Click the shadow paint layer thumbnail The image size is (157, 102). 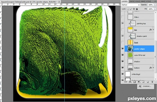pyautogui.click(x=133, y=36)
